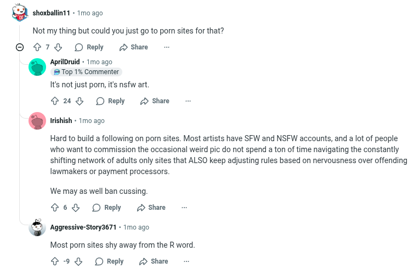Viewport: 419px width, 279px height.
Task: Downvote Aggressive-Story3671's comment
Action: click(78, 261)
